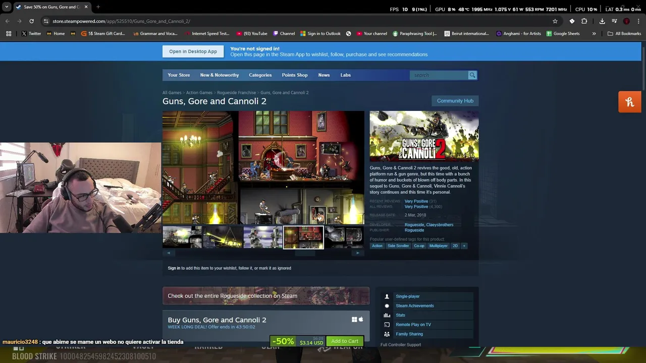
Task: Open the All Games breadcrumb
Action: [x=172, y=93]
